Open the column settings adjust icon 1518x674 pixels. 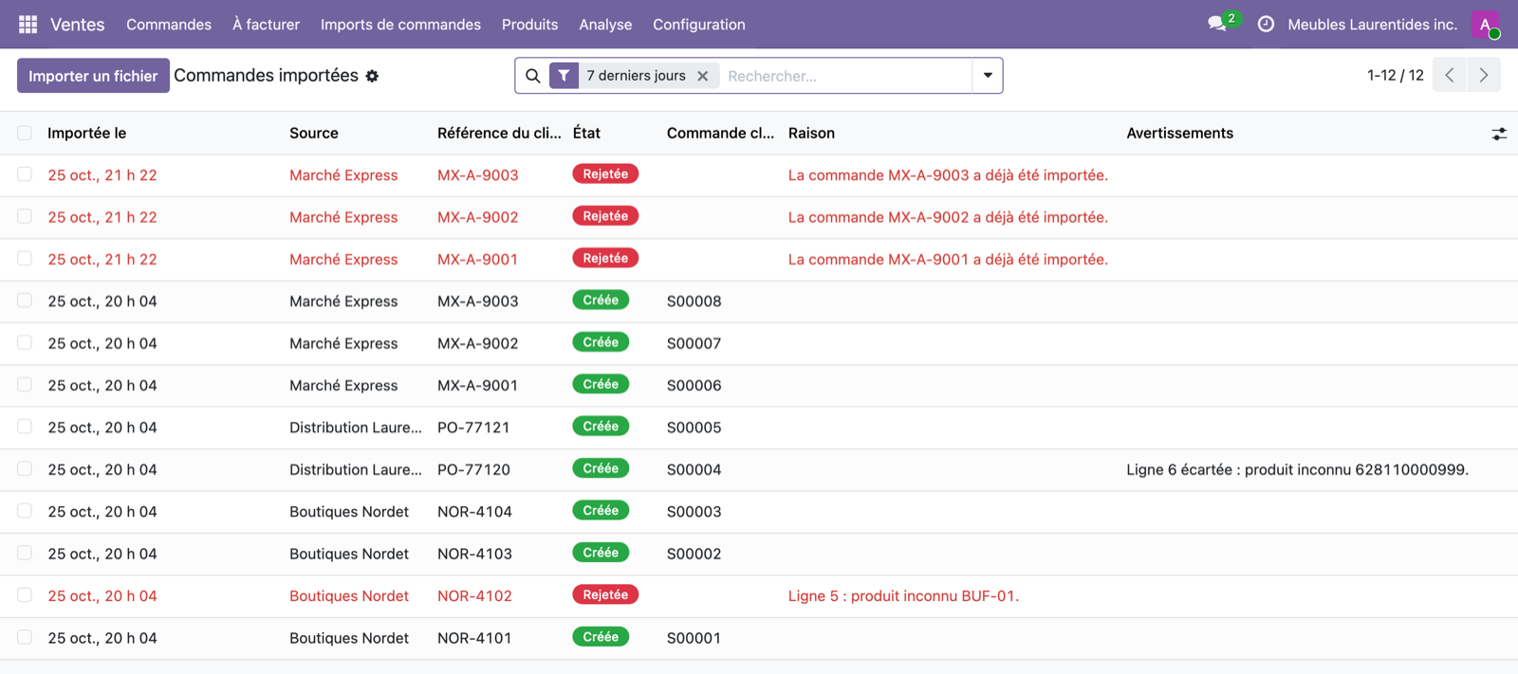click(1499, 134)
